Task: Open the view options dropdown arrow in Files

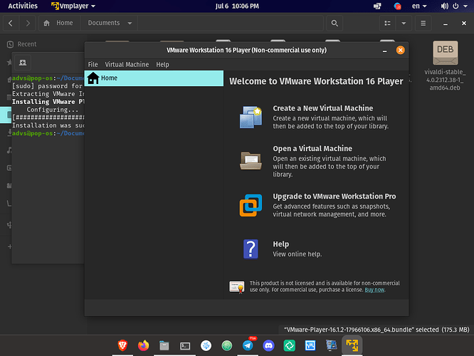Action: (x=404, y=23)
